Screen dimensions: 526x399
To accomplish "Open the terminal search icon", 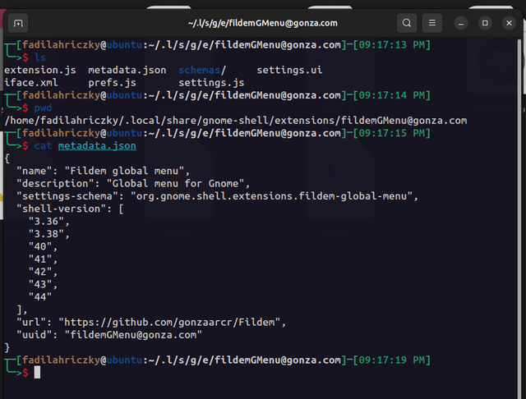I will coord(407,22).
